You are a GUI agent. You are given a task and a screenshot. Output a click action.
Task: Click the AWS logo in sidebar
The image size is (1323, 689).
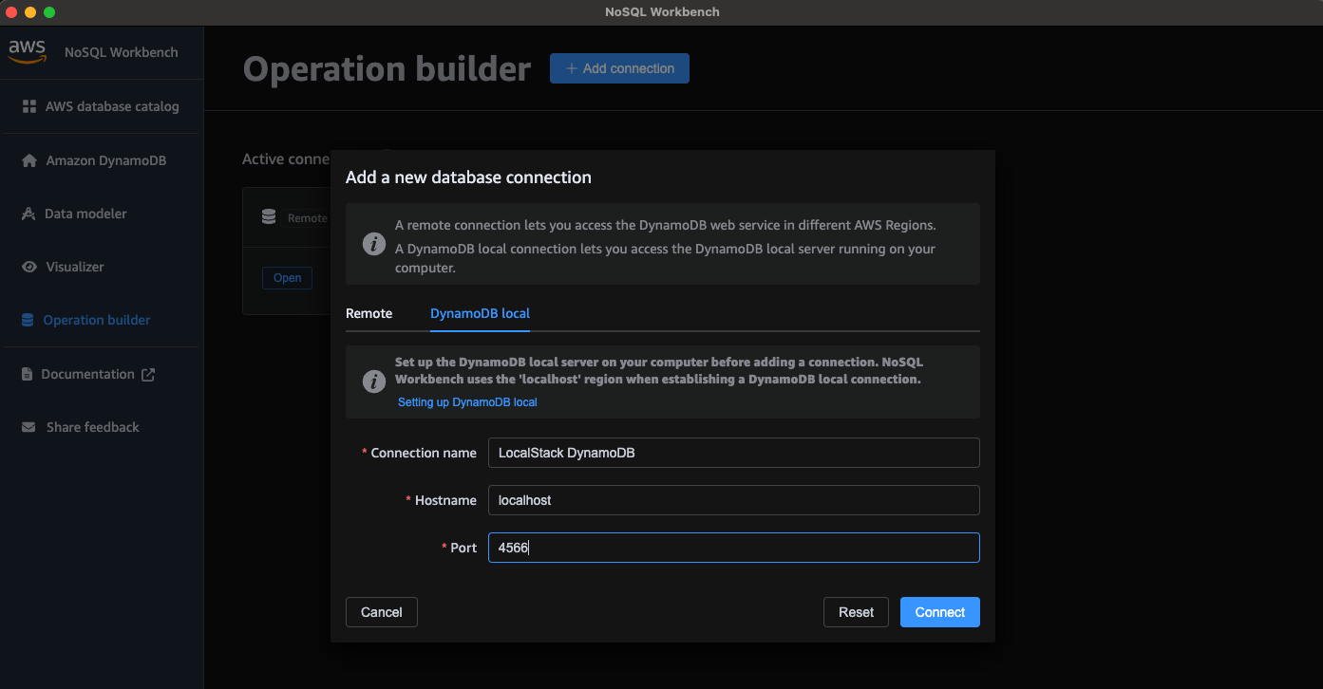point(28,51)
